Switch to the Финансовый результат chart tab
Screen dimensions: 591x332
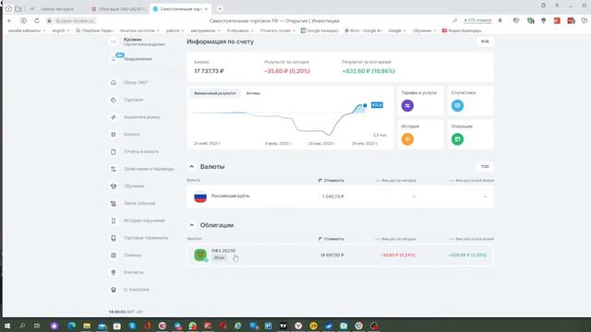tap(215, 93)
